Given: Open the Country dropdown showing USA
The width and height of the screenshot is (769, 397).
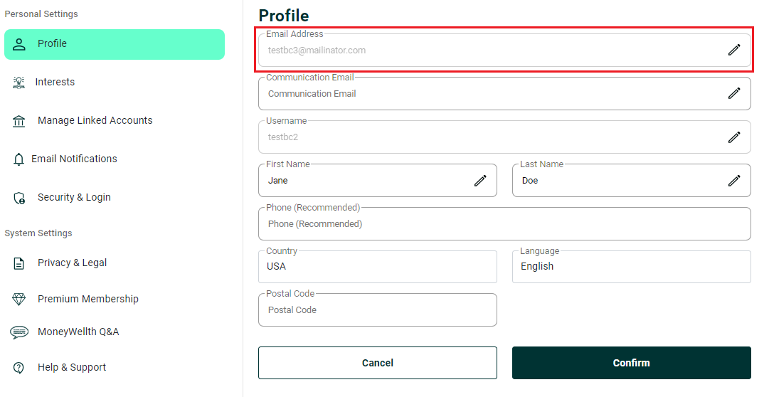Looking at the screenshot, I should 377,267.
